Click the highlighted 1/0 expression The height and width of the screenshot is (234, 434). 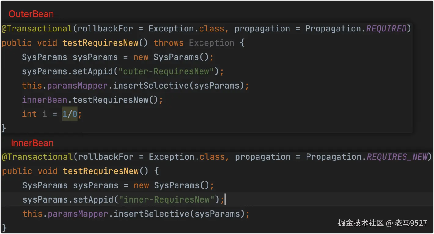coord(70,114)
